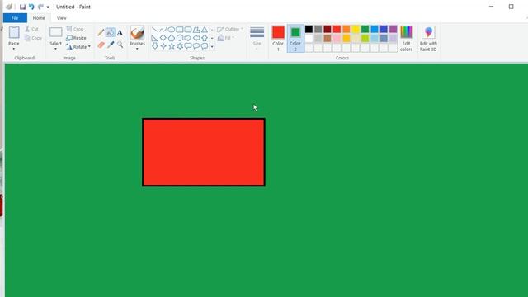This screenshot has height=297, width=528.
Task: Open the Size line thickness dropdown
Action: [x=257, y=39]
